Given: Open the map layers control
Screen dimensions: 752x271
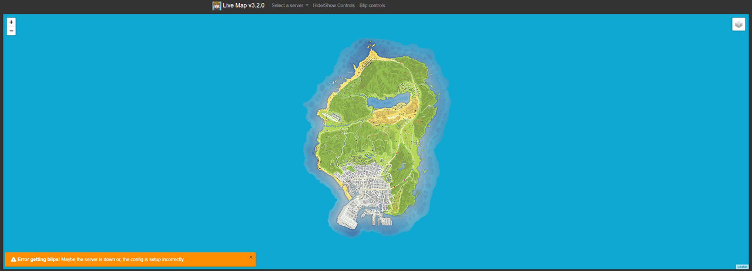Looking at the screenshot, I should (x=738, y=24).
